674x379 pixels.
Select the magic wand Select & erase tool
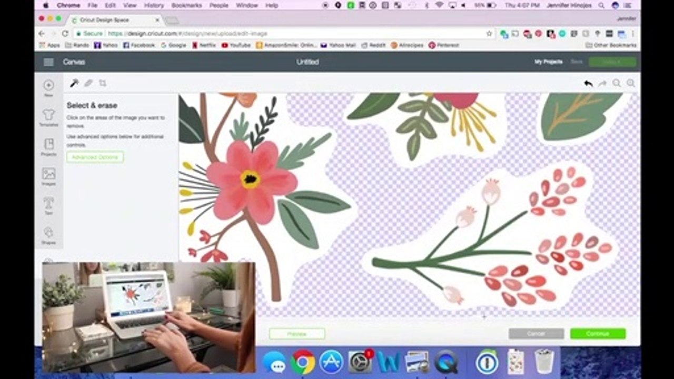pos(74,83)
